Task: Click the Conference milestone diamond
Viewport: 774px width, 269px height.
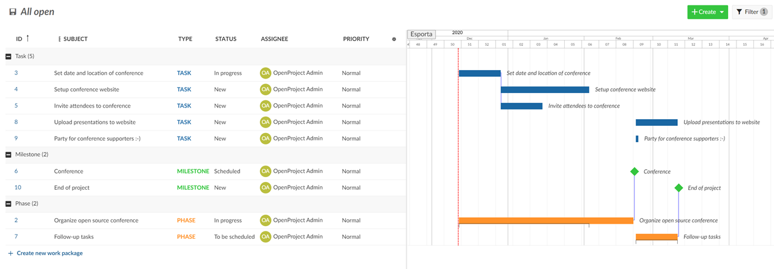Action: tap(634, 172)
